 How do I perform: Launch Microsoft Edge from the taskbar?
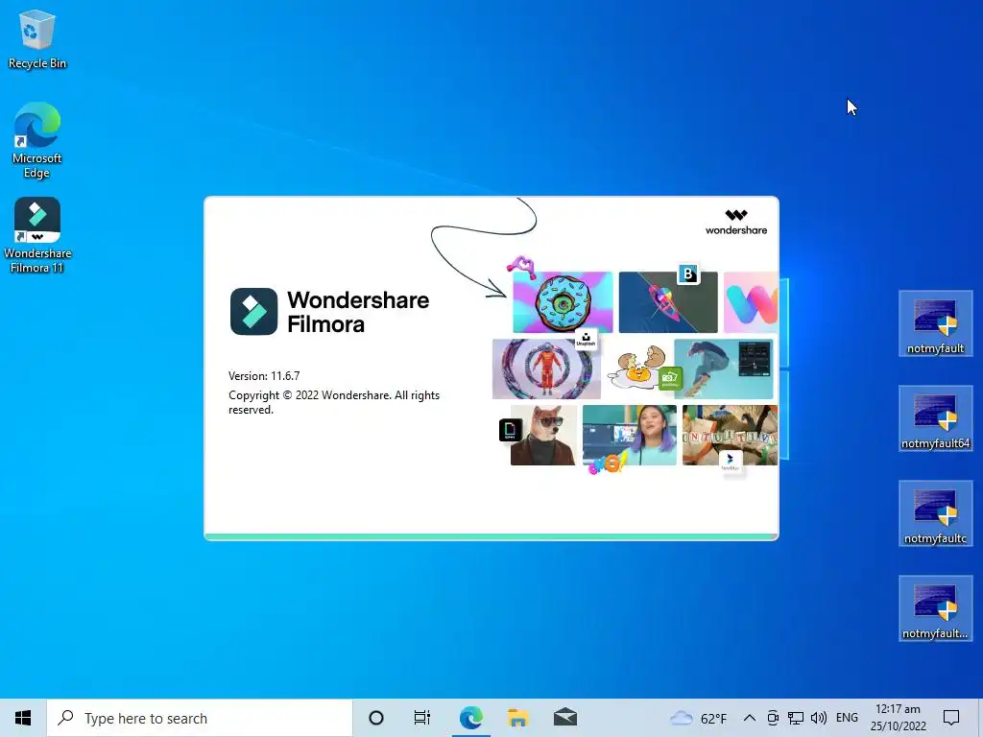[x=470, y=718]
